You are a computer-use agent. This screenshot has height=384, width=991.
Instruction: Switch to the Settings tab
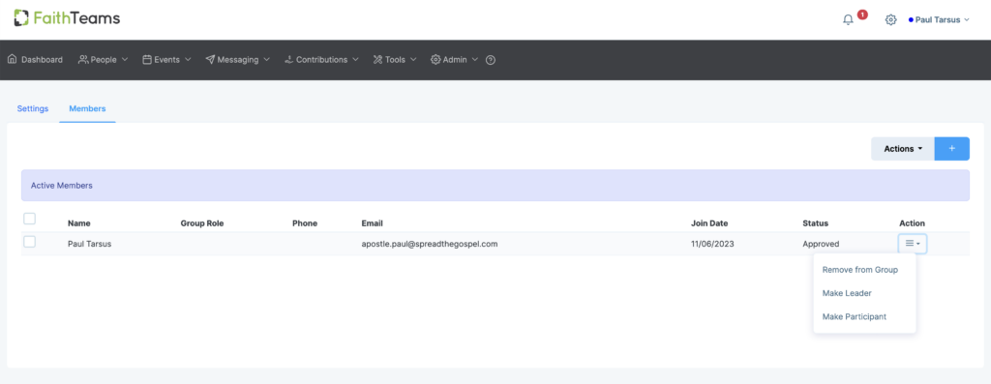click(x=33, y=108)
